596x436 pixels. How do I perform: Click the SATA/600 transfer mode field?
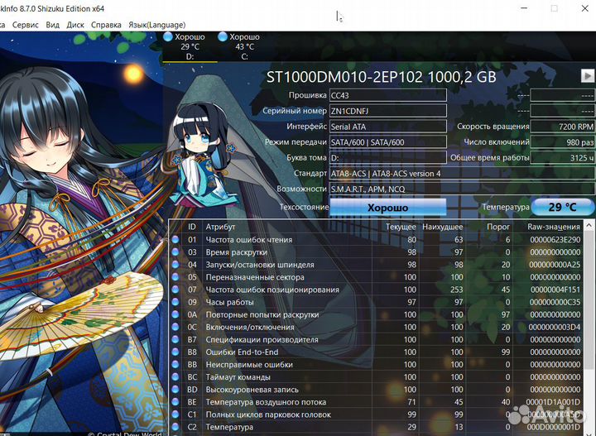pos(387,142)
